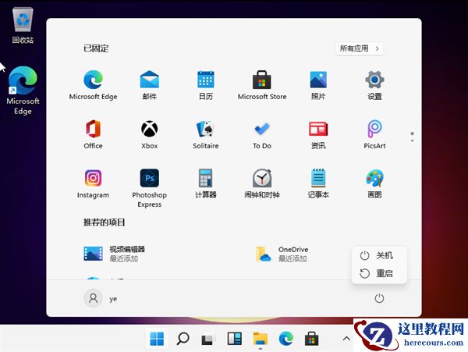
Task: Open the Calculator app (计算器)
Action: pyautogui.click(x=206, y=183)
